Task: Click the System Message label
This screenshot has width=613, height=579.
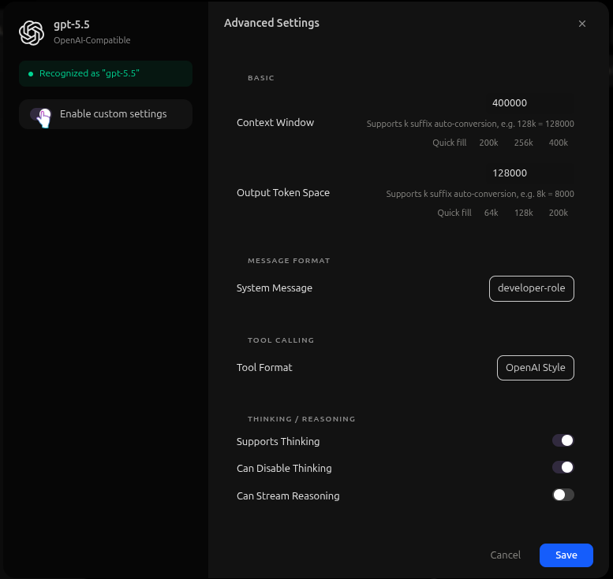Action: tap(274, 288)
